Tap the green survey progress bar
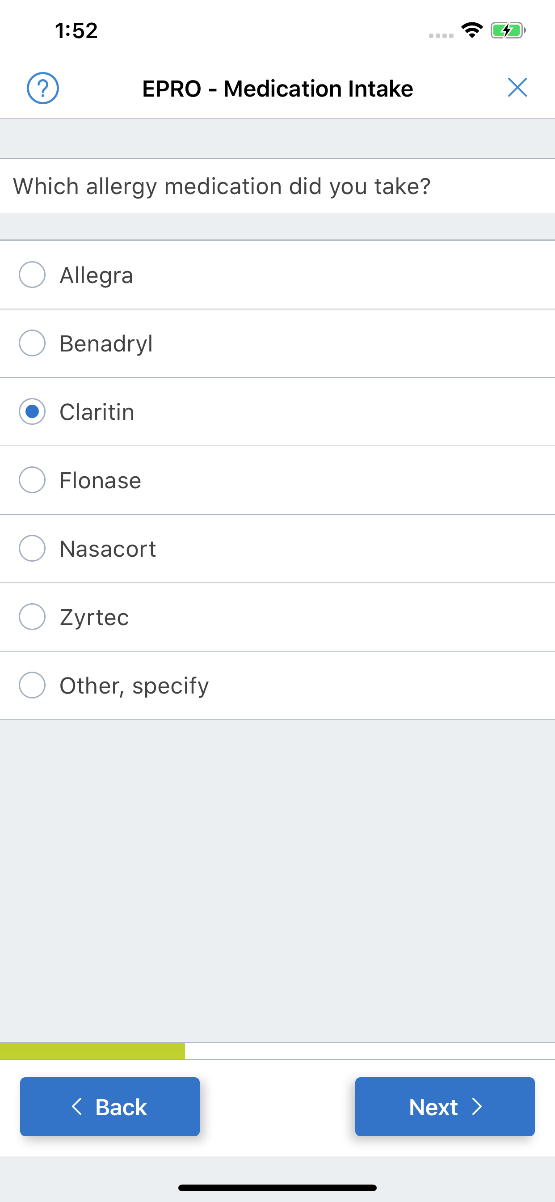This screenshot has height=1202, width=555. click(92, 1051)
